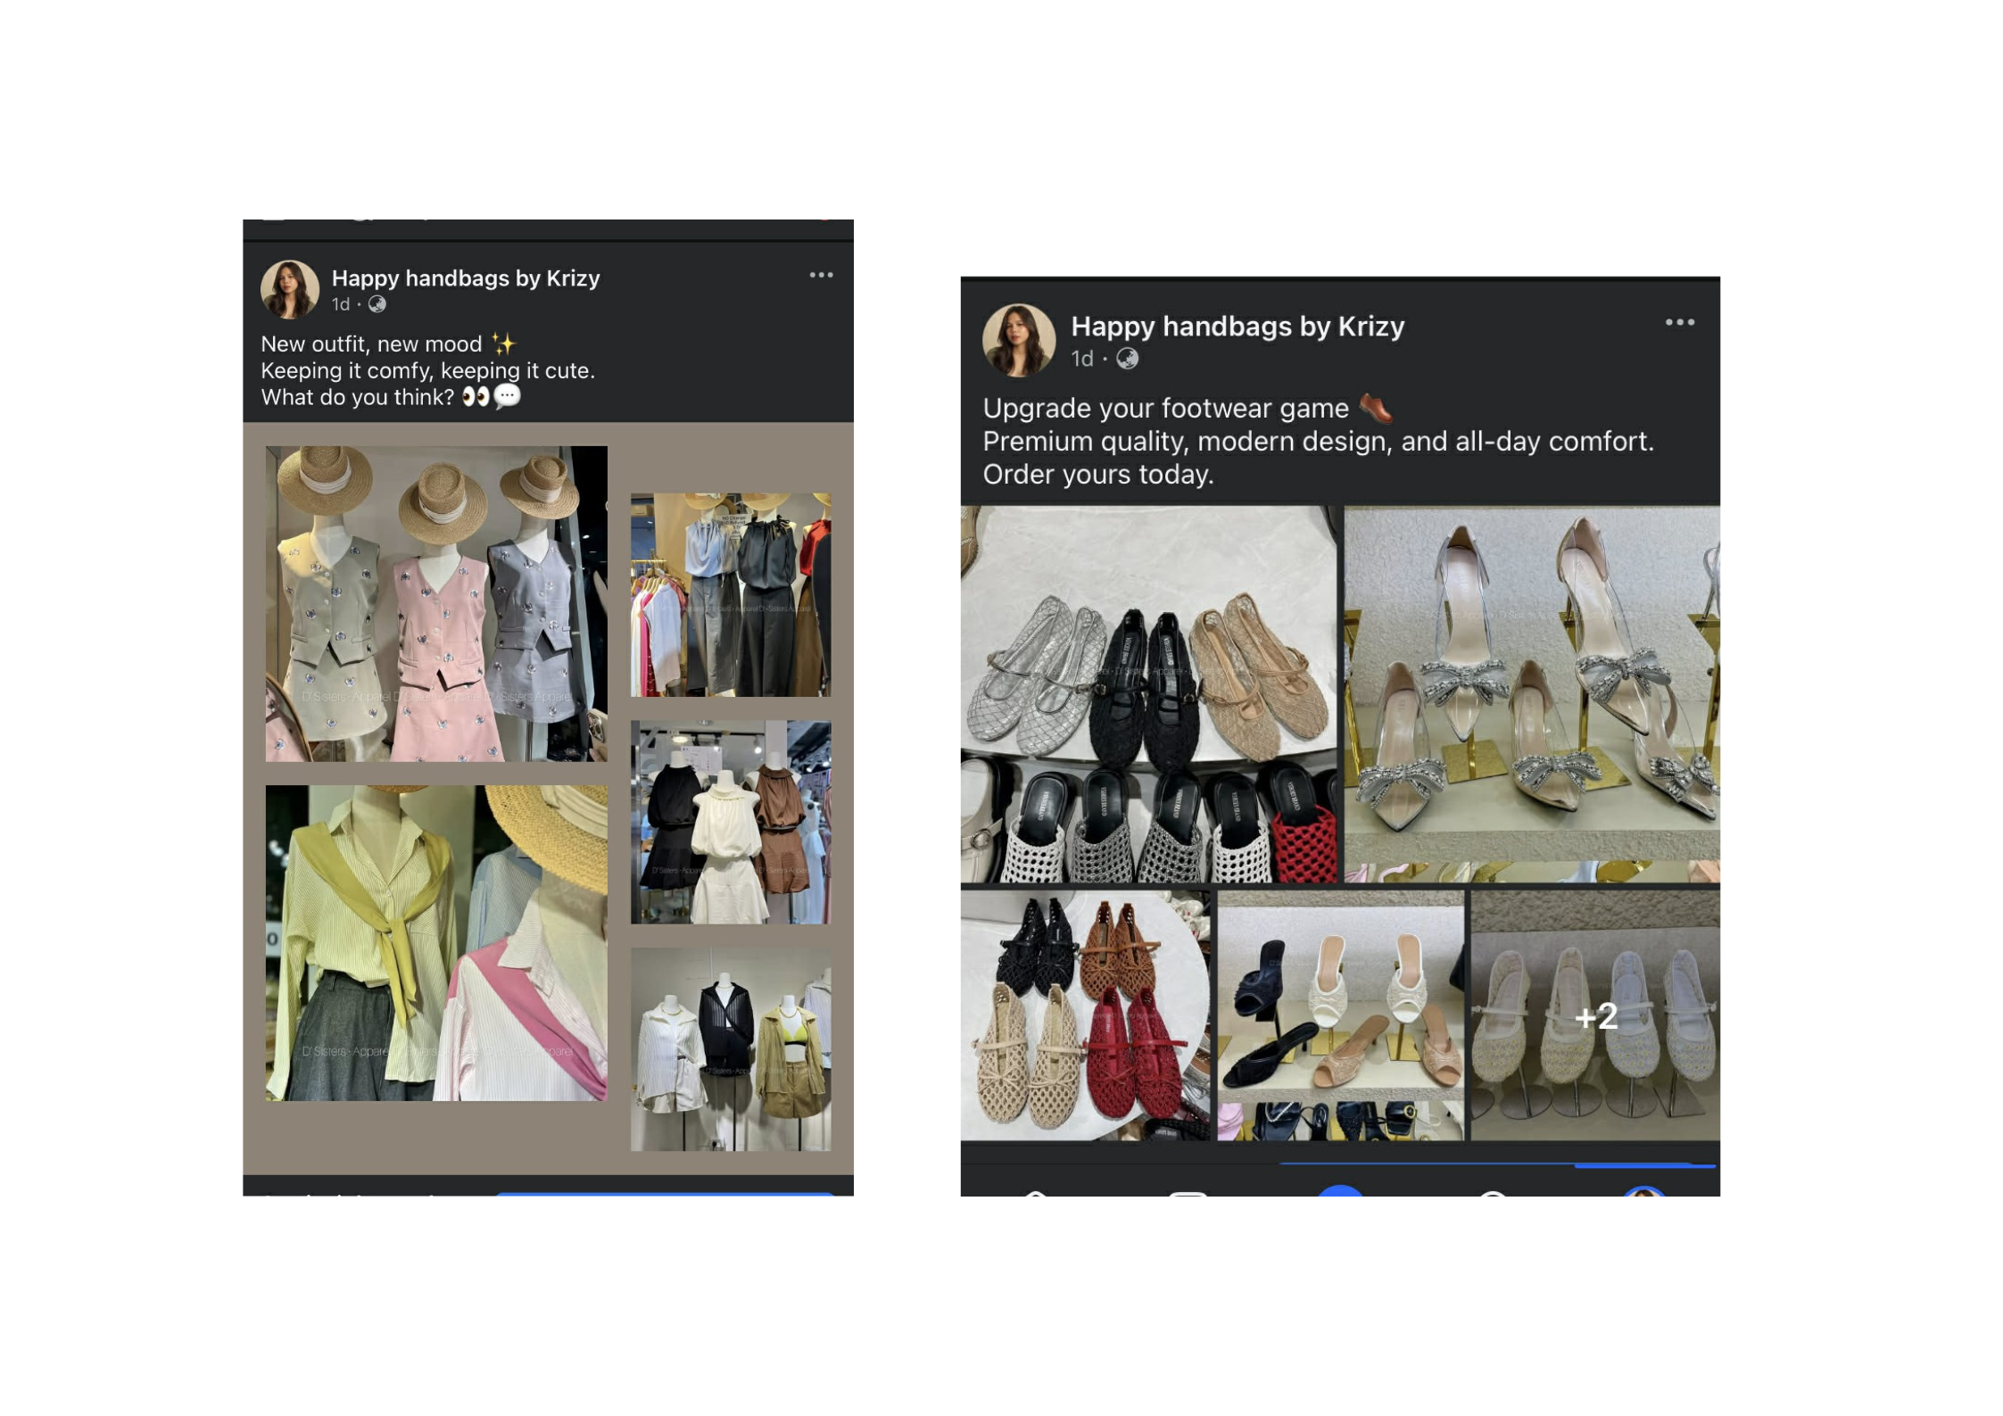Click the line 'Keeping it comfy, keeping it cute.'
2003x1416 pixels.
[427, 370]
